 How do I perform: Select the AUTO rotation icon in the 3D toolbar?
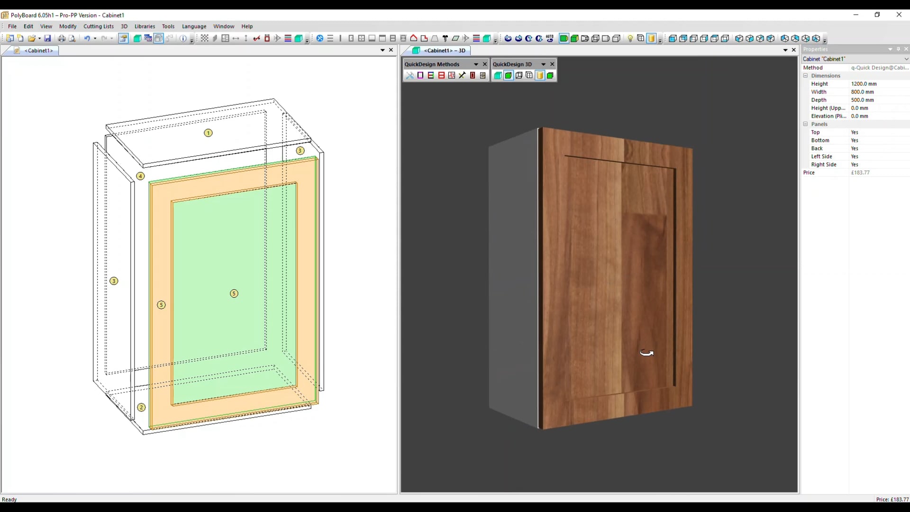[550, 38]
